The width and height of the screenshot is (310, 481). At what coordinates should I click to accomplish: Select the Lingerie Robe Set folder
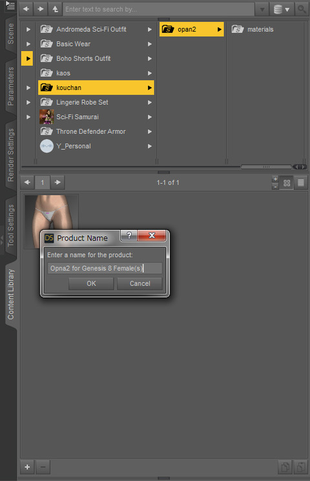(96, 102)
